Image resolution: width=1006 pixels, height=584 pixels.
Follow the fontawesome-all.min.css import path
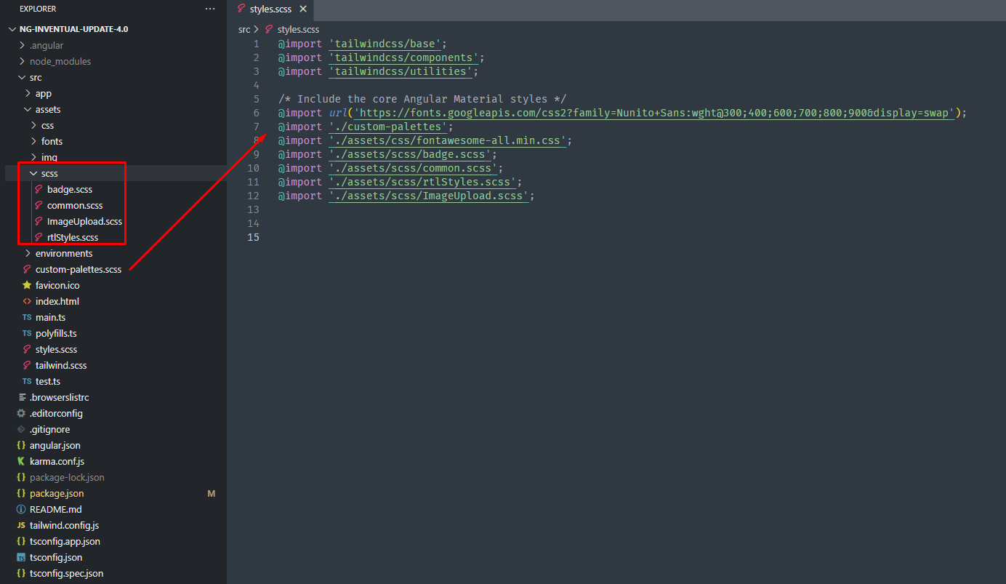point(447,140)
